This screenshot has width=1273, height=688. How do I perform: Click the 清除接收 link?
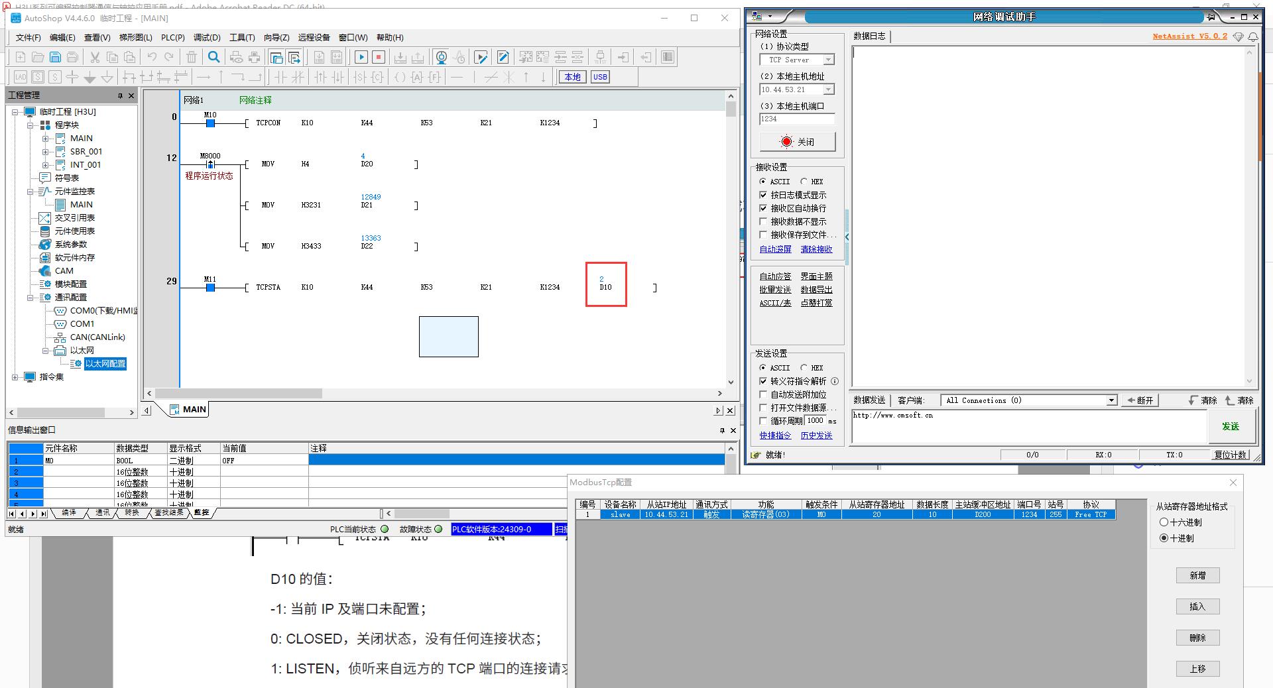(816, 249)
